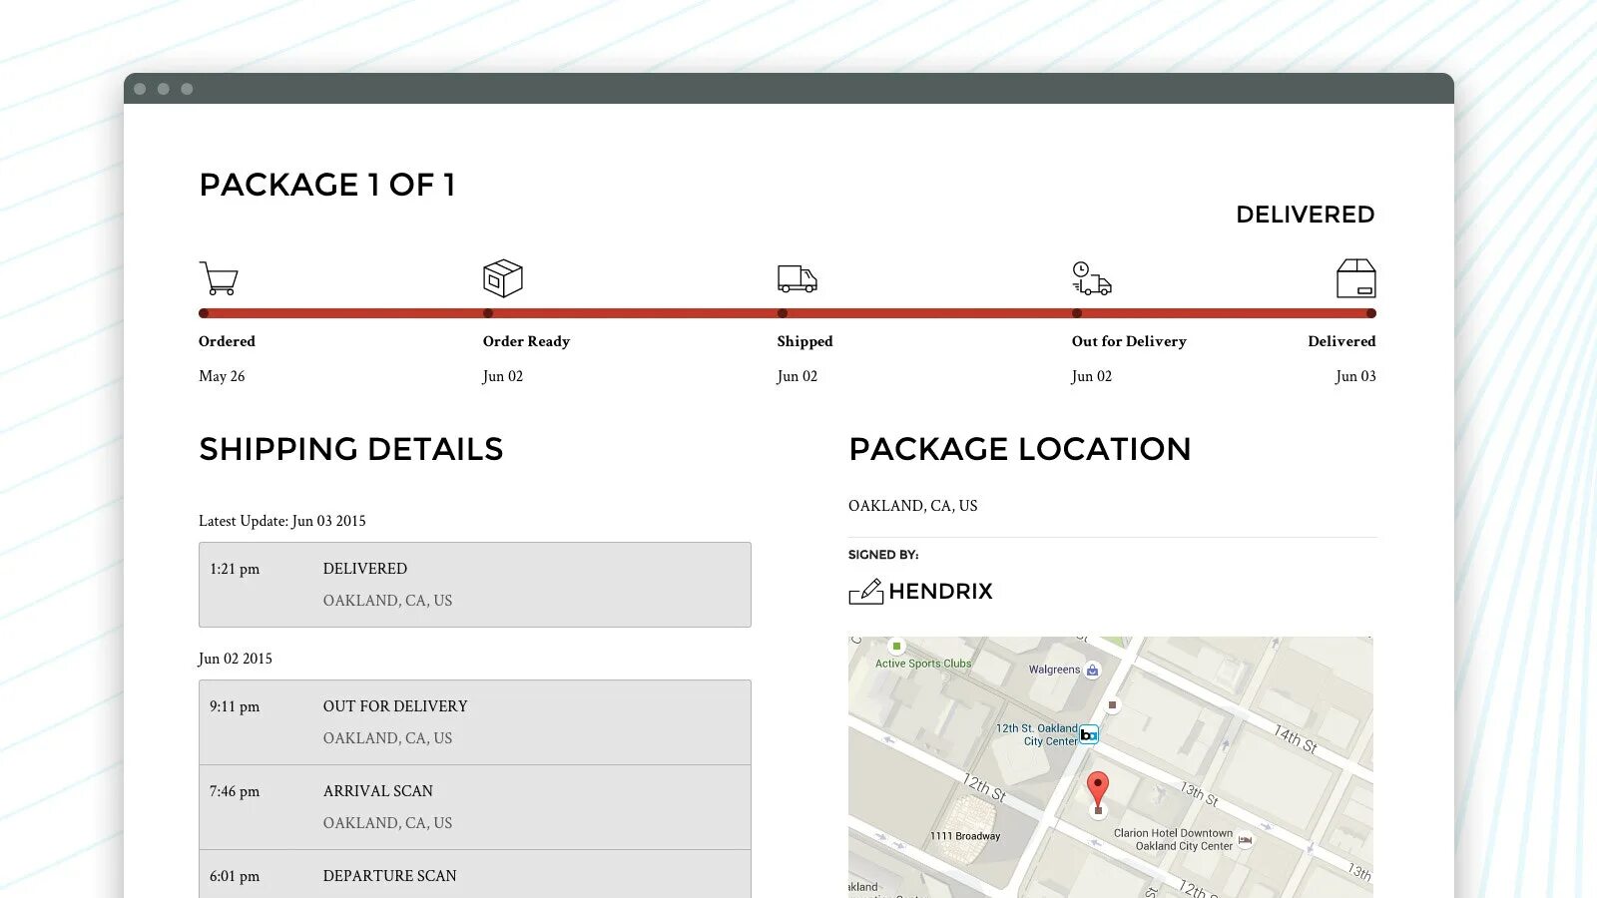Image resolution: width=1597 pixels, height=898 pixels.
Task: Click the 14th St label on the map
Action: [x=1296, y=739]
